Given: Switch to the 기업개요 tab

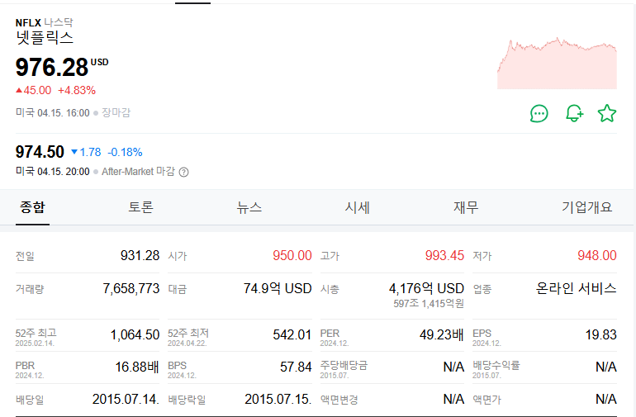Looking at the screenshot, I should 586,207.
